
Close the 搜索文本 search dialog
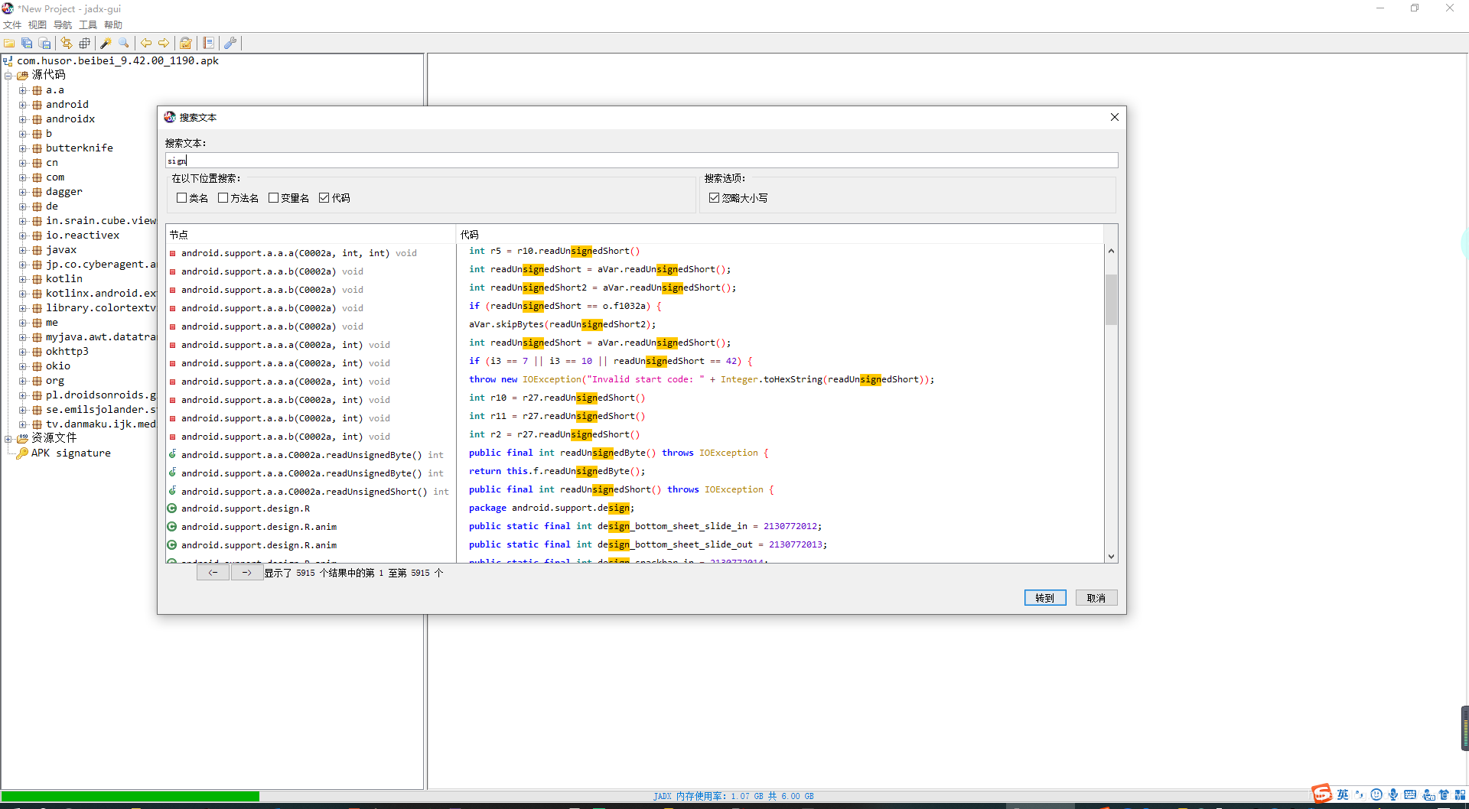(1115, 117)
